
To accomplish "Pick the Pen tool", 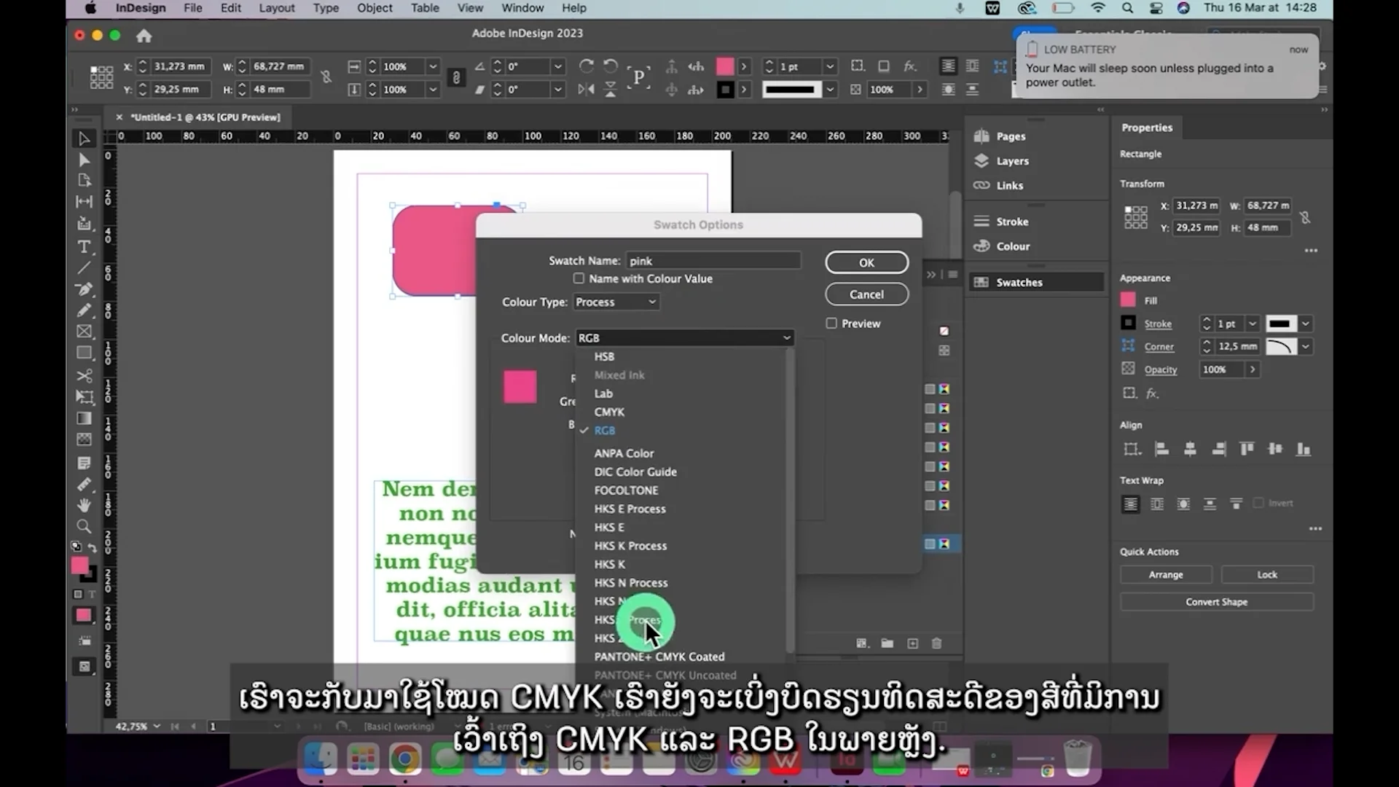I will pyautogui.click(x=84, y=289).
